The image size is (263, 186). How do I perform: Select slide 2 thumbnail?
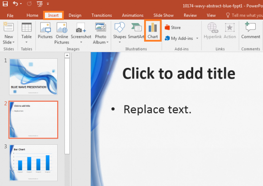click(x=34, y=120)
